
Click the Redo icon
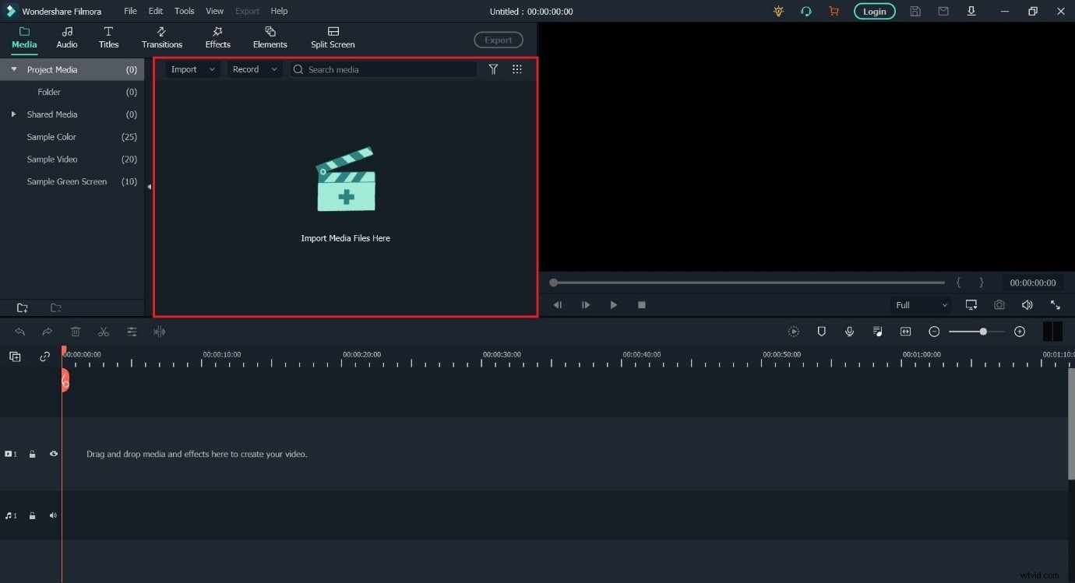(47, 332)
